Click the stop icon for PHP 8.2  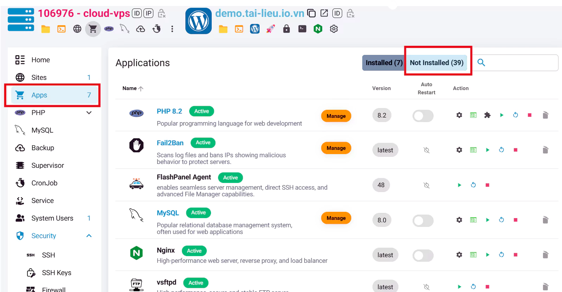coord(529,115)
